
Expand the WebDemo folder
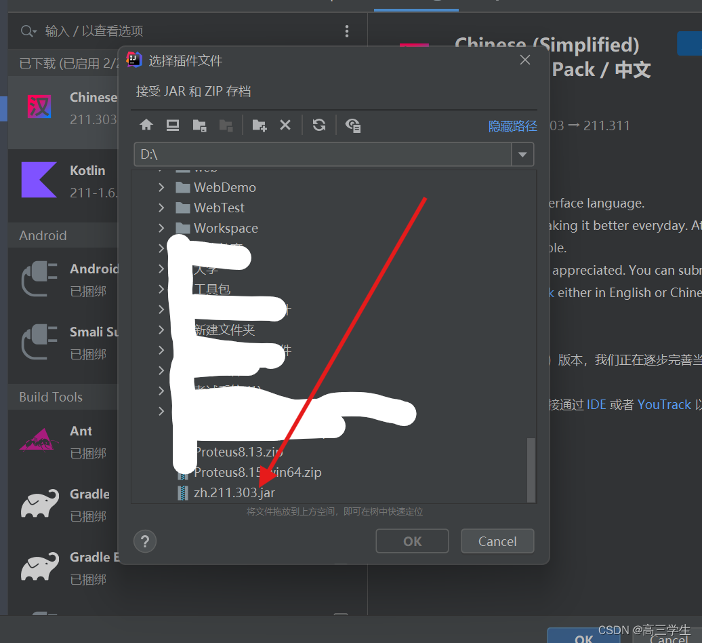161,187
